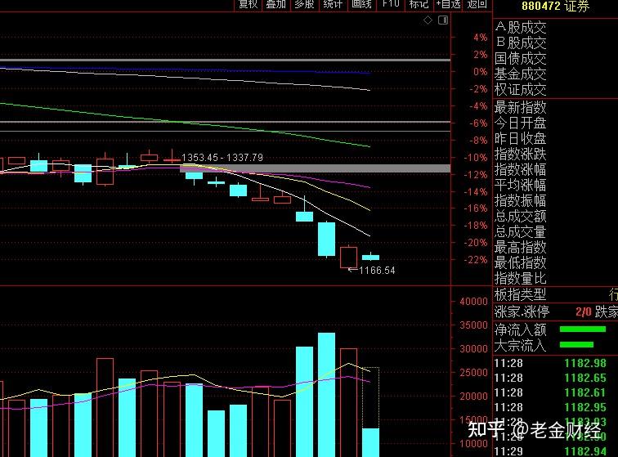This screenshot has height=457, width=618.
Task: Select the 总成交量 label
Action: [x=520, y=231]
